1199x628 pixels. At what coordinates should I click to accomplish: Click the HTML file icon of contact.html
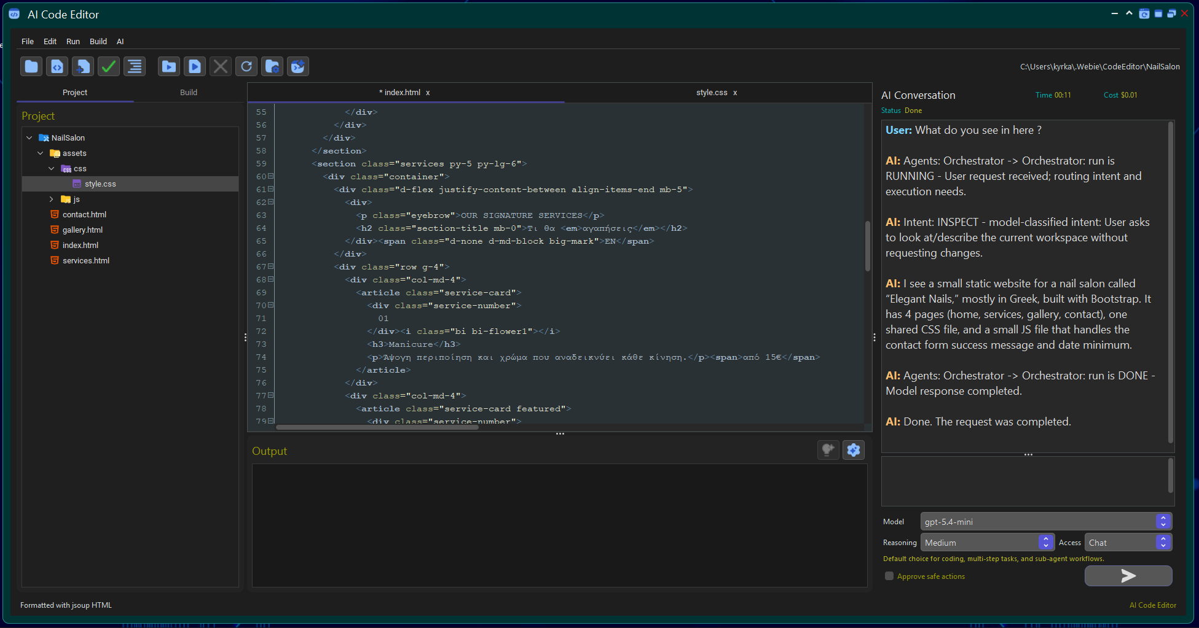(x=55, y=214)
